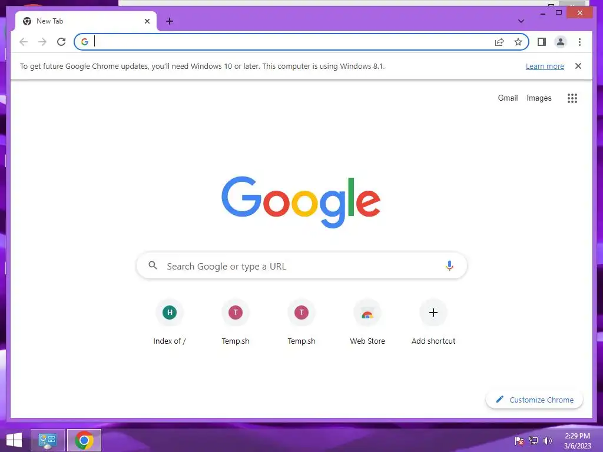603x452 pixels.
Task: Open the Control Panel taskbar icon
Action: 47,440
